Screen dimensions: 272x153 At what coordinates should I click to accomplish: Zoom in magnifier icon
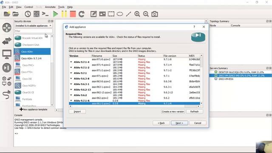click(x=137, y=14)
